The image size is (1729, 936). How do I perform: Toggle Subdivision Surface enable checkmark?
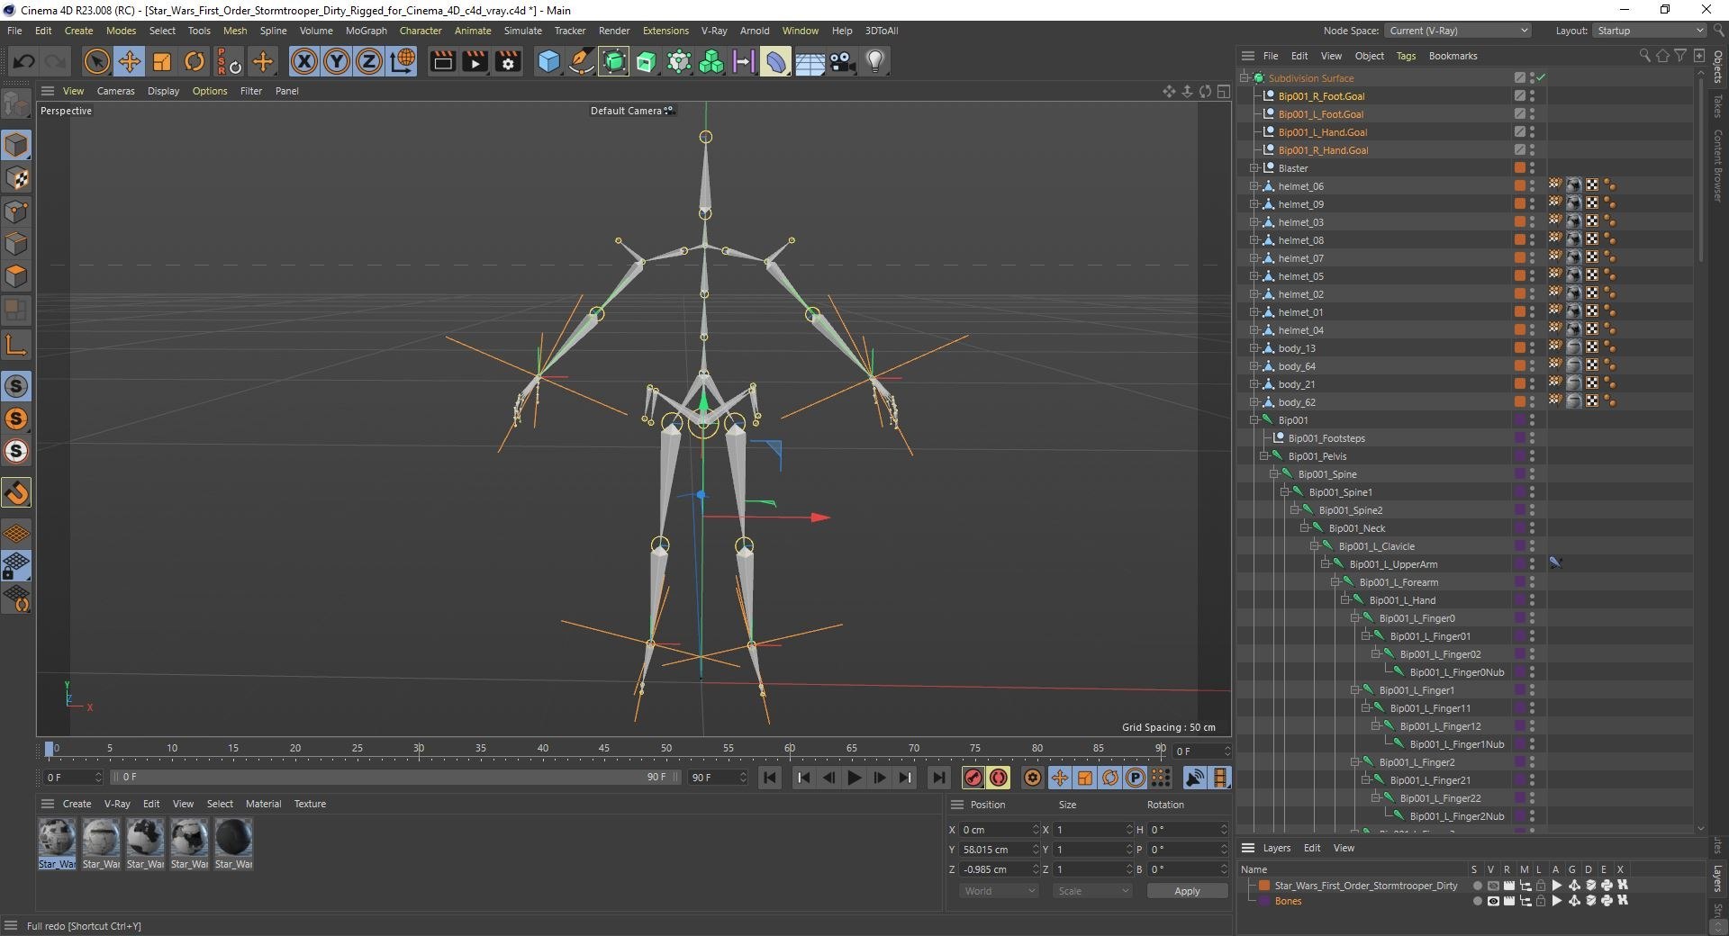click(x=1541, y=78)
